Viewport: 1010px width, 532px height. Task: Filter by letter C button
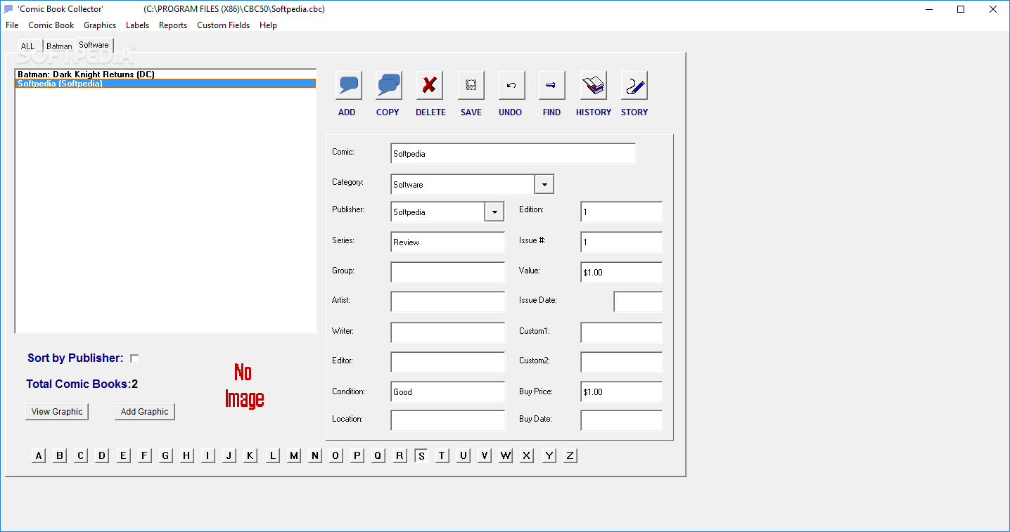pos(81,455)
